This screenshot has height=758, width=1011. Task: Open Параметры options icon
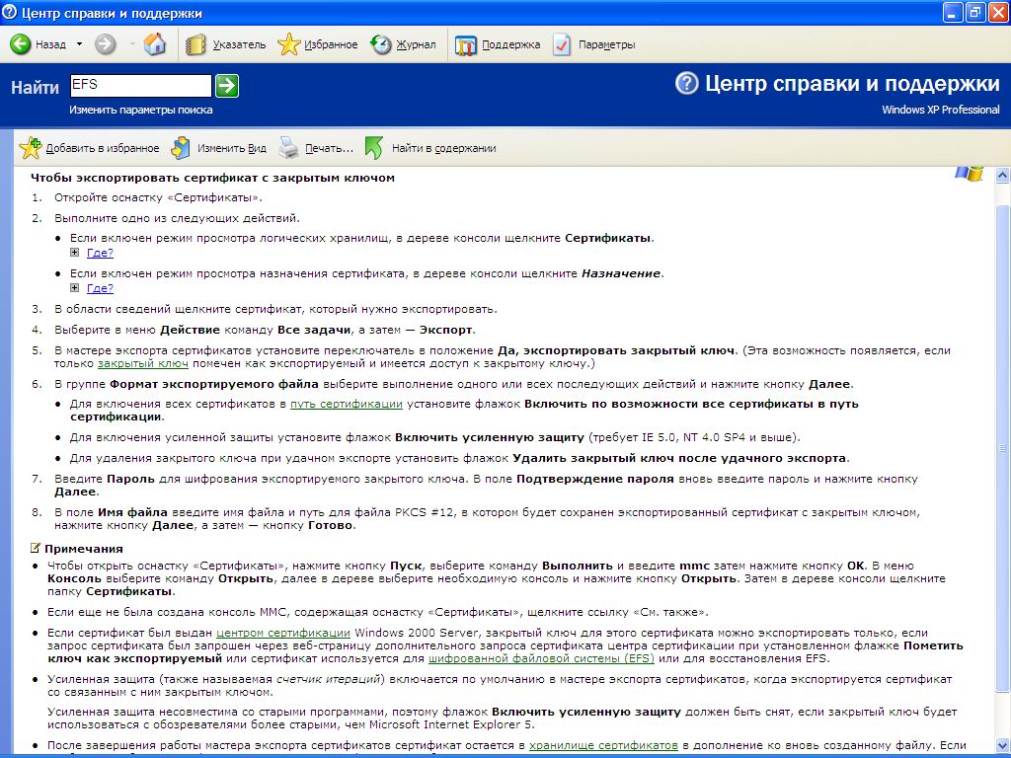tap(563, 44)
